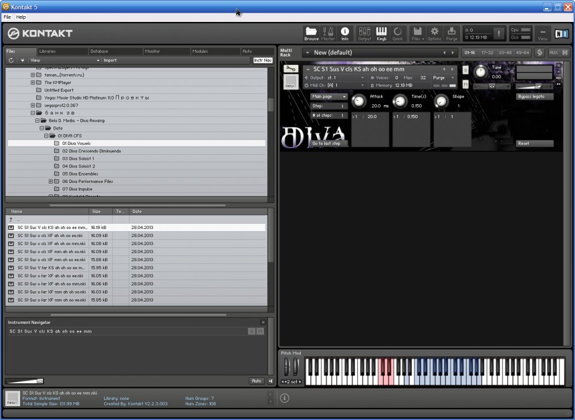Open the Main page dropdown

[x=328, y=97]
